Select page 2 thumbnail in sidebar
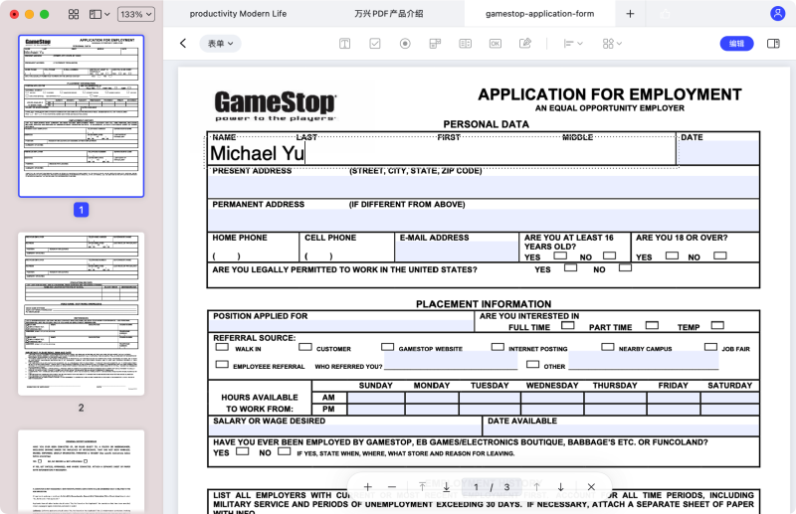The width and height of the screenshot is (796, 514). pyautogui.click(x=81, y=314)
